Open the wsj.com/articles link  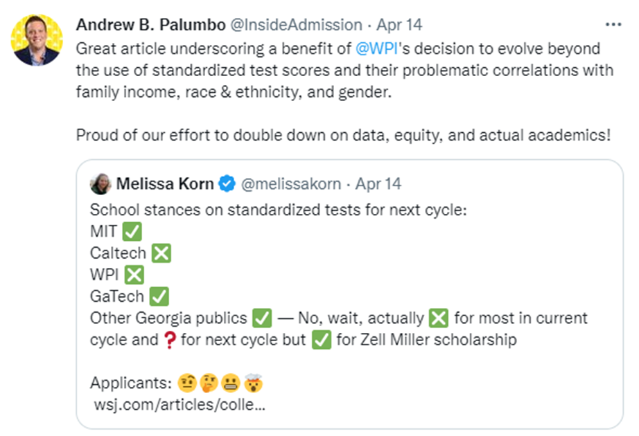point(180,405)
